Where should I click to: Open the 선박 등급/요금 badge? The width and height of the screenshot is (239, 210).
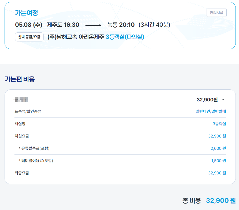[29, 37]
